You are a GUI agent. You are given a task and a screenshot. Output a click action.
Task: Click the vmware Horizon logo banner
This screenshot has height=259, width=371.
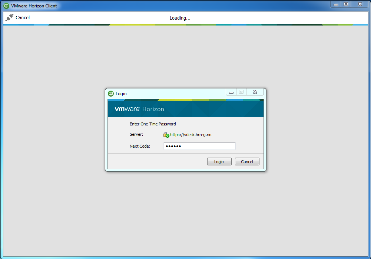click(x=185, y=109)
